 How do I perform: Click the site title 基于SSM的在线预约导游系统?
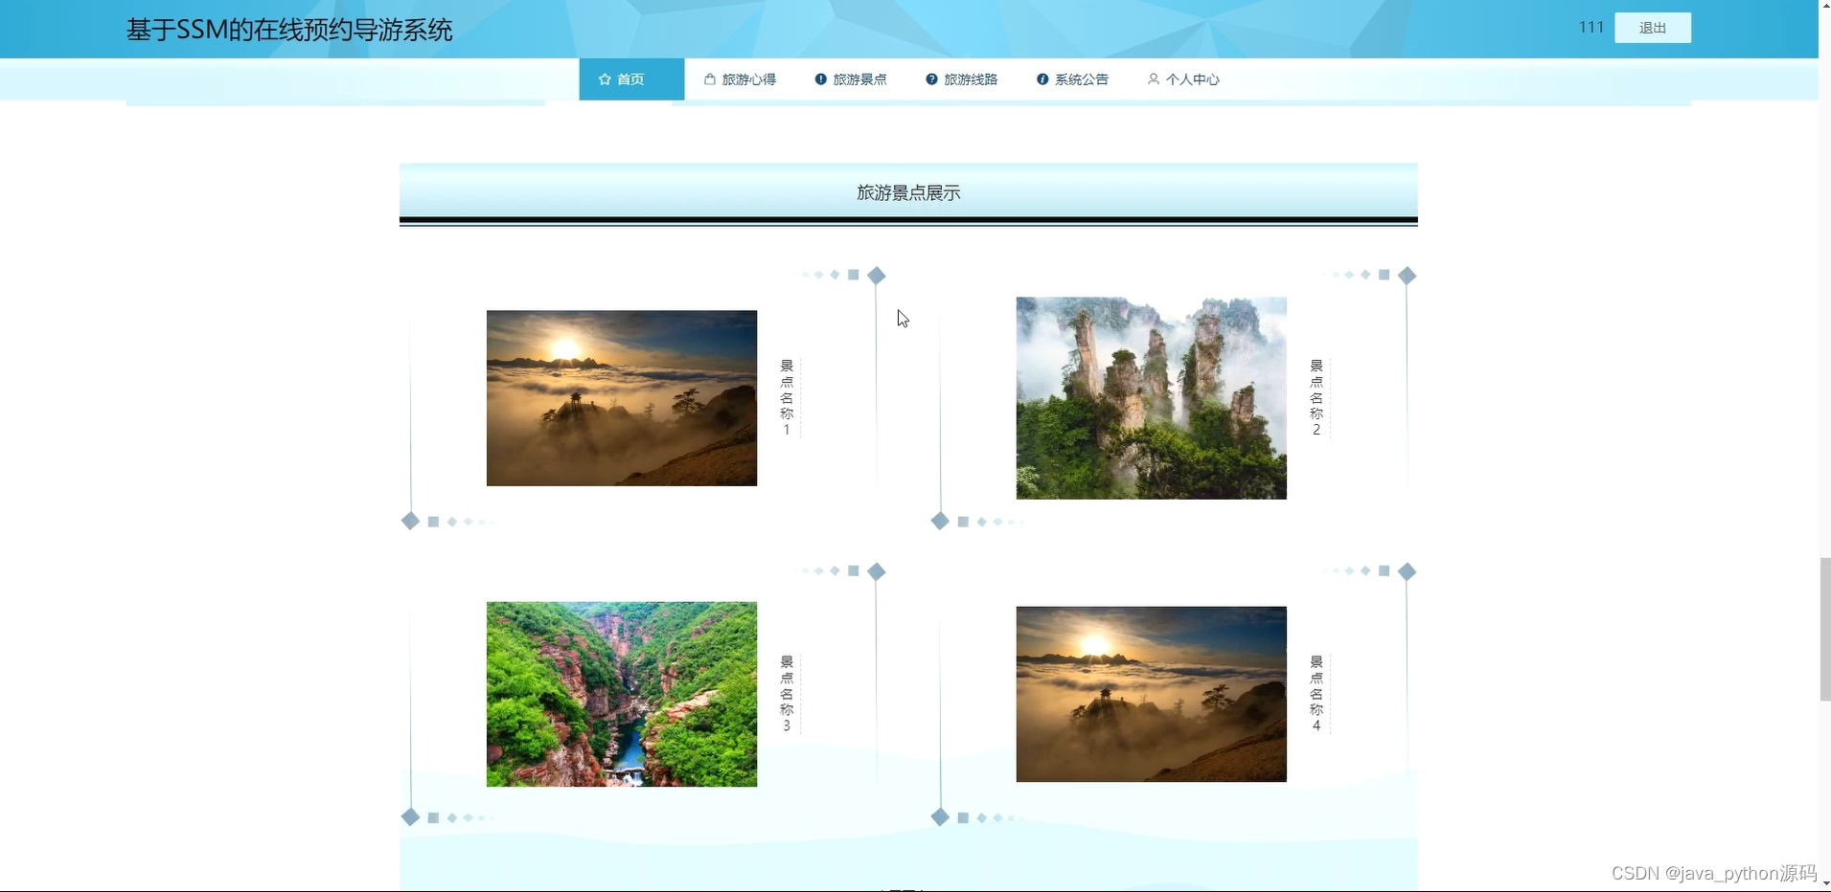pyautogui.click(x=289, y=31)
